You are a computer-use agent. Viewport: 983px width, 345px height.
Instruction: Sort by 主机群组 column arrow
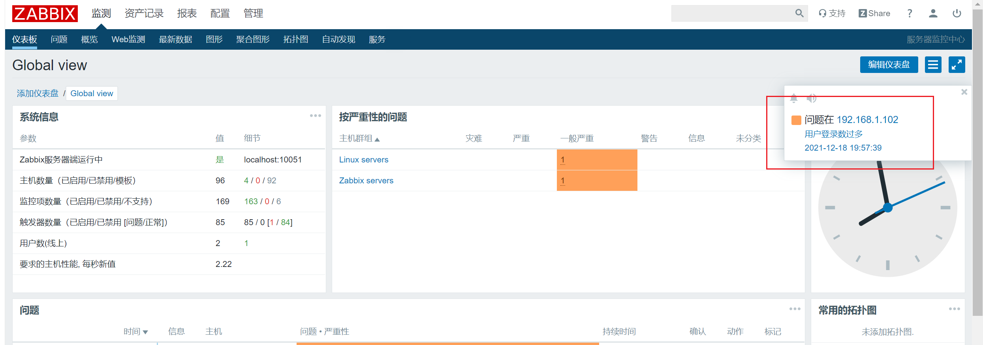pos(377,139)
